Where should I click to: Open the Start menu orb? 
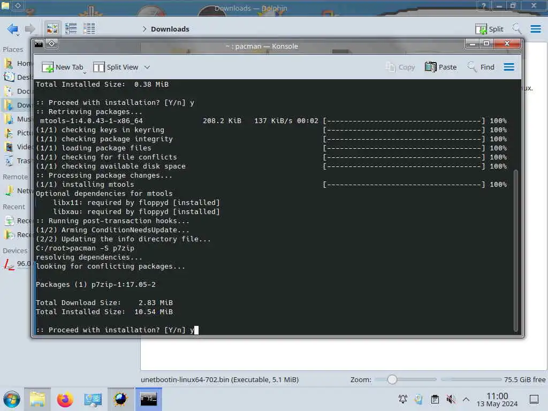12,399
